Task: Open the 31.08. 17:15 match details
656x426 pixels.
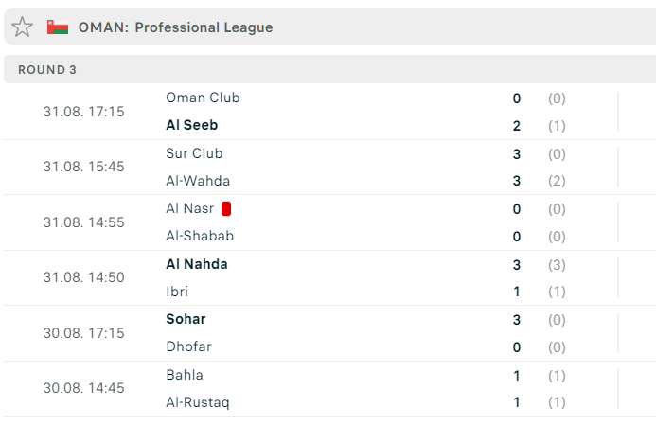Action: 84,112
